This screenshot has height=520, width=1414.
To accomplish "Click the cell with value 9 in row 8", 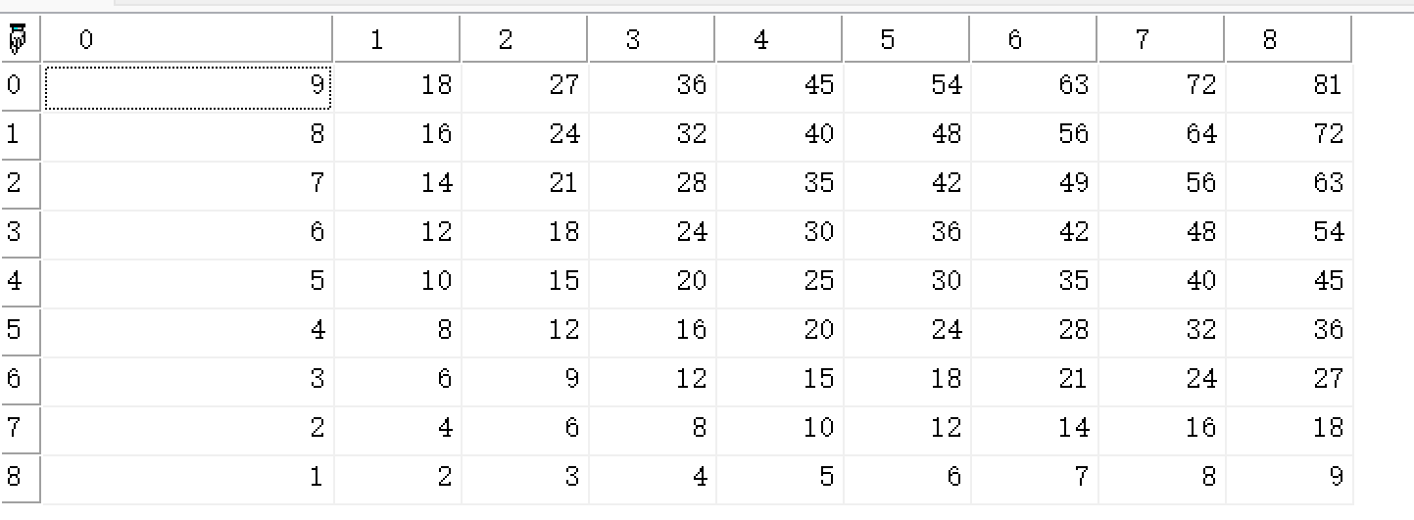I will coord(1289,477).
